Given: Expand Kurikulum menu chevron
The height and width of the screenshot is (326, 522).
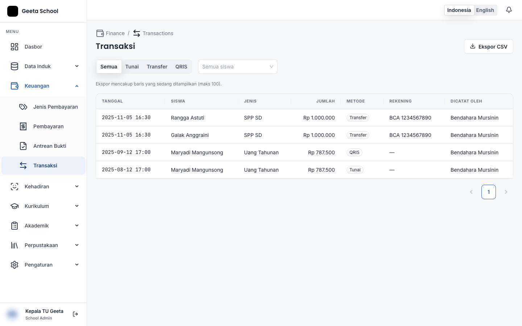Looking at the screenshot, I should tap(77, 206).
